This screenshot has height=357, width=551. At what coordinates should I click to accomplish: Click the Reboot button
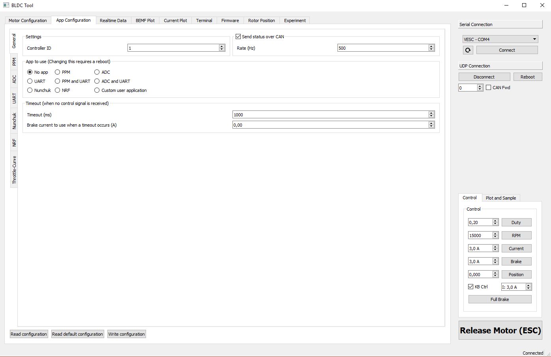point(528,77)
